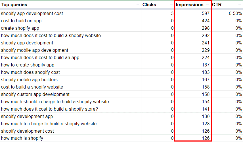Select the Impressions header cell
This screenshot has width=243, height=142.
point(189,5)
